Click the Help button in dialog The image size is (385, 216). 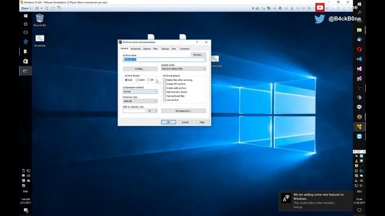point(202,122)
